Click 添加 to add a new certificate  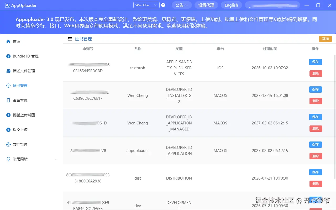(x=325, y=39)
